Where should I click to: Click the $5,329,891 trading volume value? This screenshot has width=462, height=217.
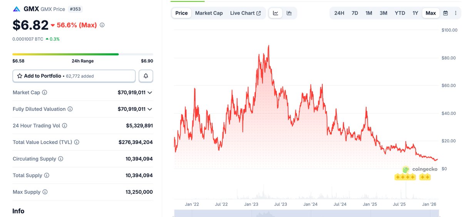click(x=139, y=126)
